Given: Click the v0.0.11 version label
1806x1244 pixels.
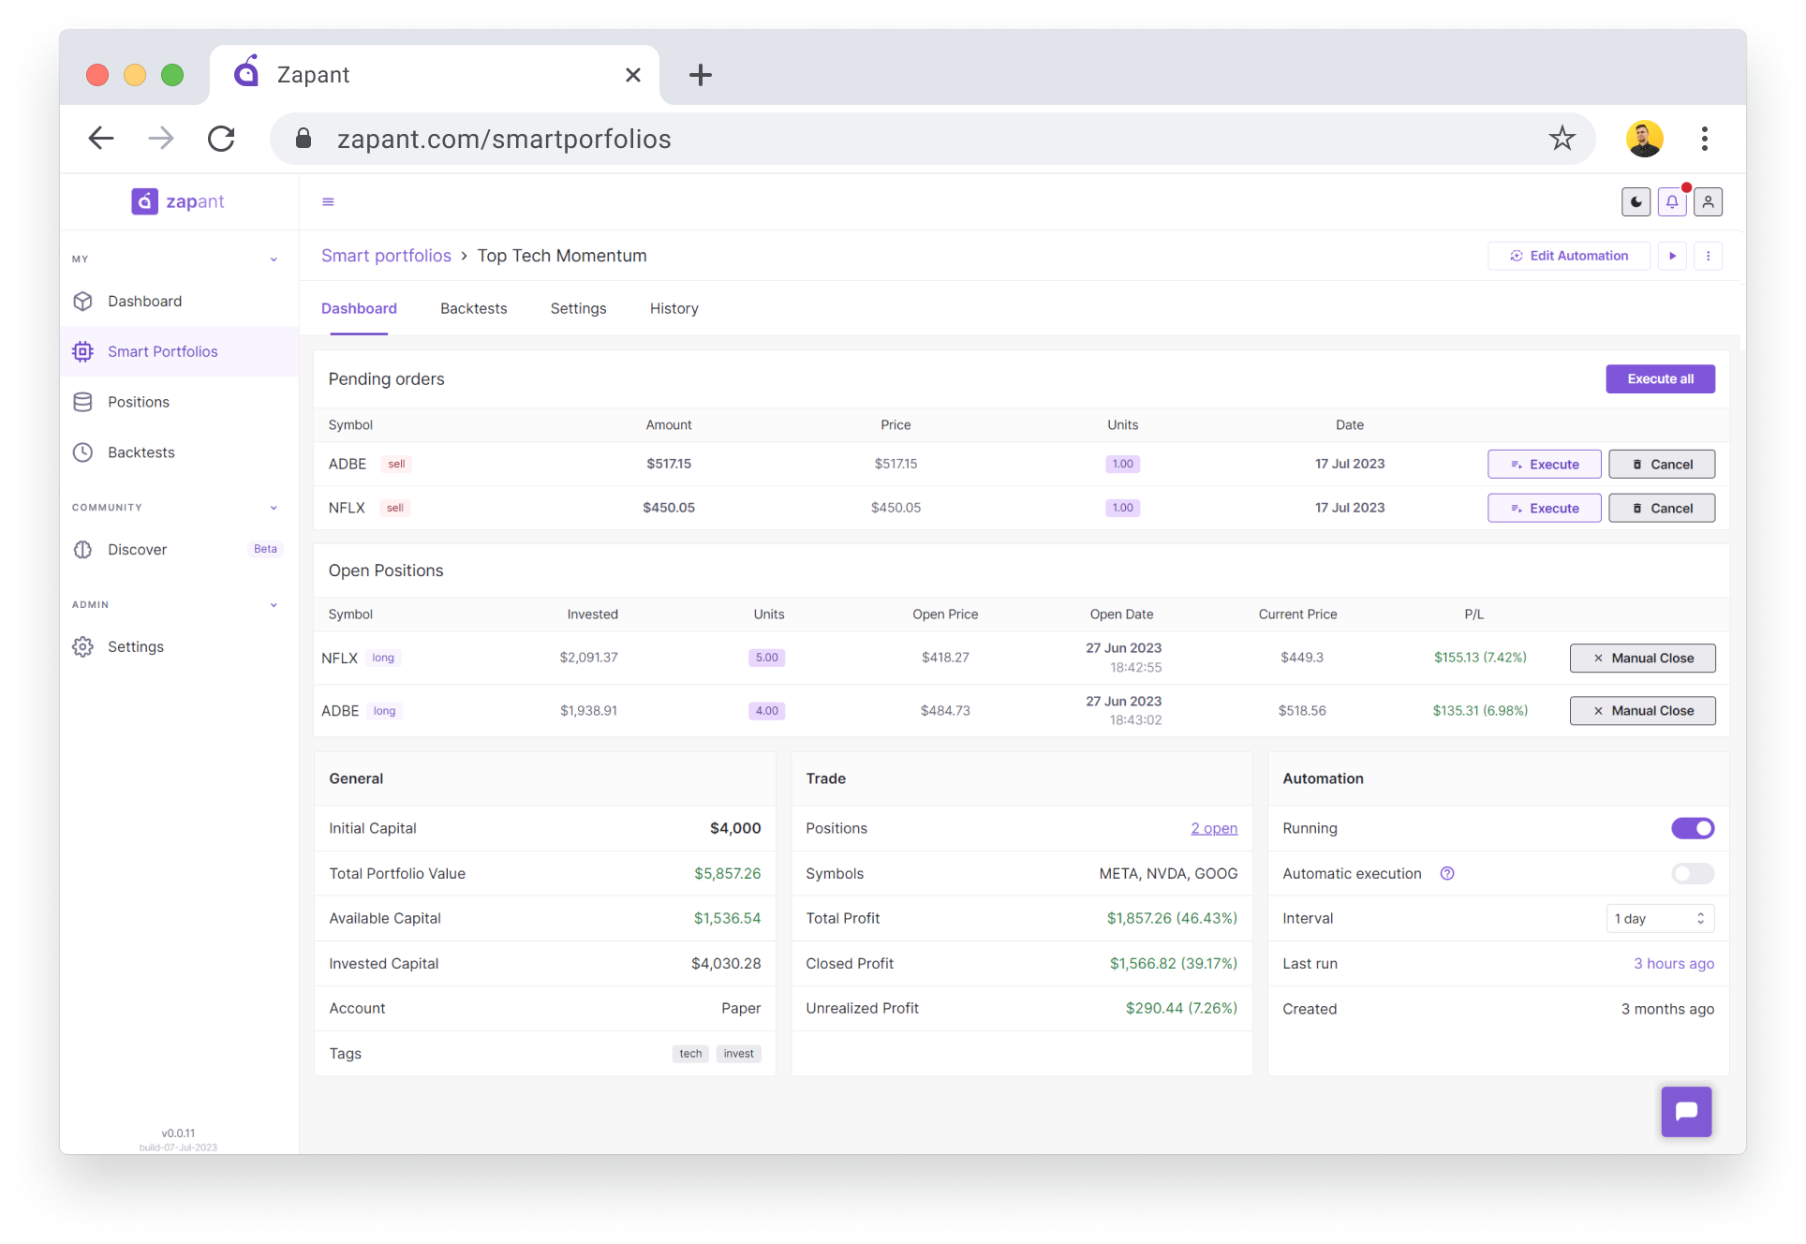Looking at the screenshot, I should click(x=178, y=1133).
